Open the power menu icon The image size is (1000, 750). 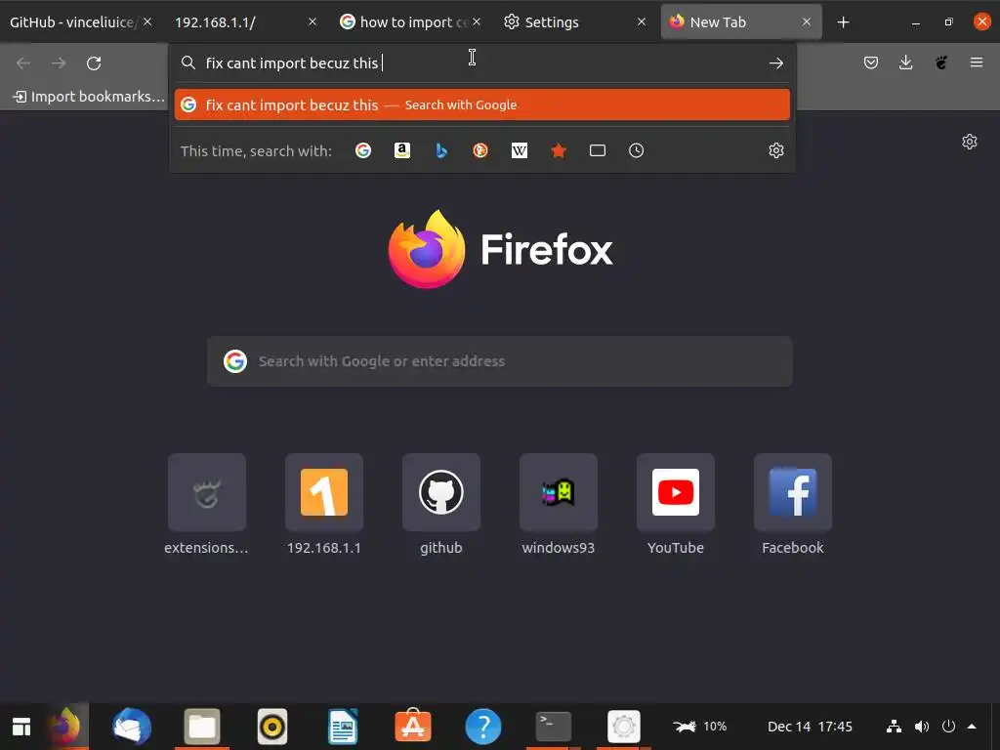[948, 727]
